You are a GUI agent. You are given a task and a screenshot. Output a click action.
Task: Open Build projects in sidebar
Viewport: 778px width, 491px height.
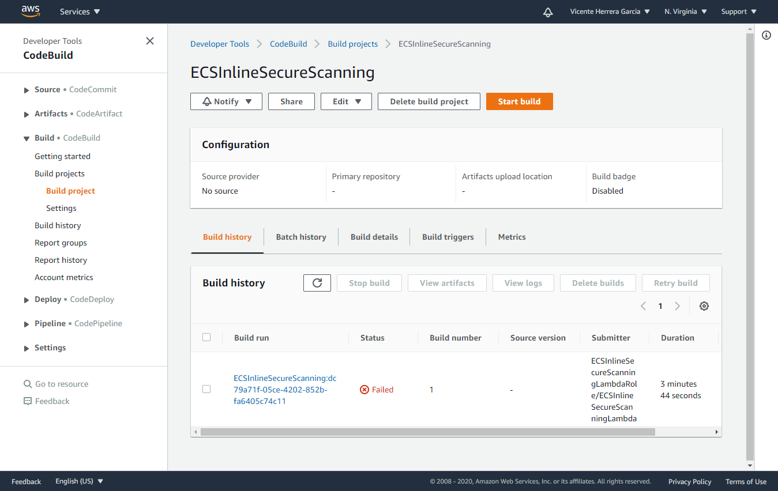[59, 173]
